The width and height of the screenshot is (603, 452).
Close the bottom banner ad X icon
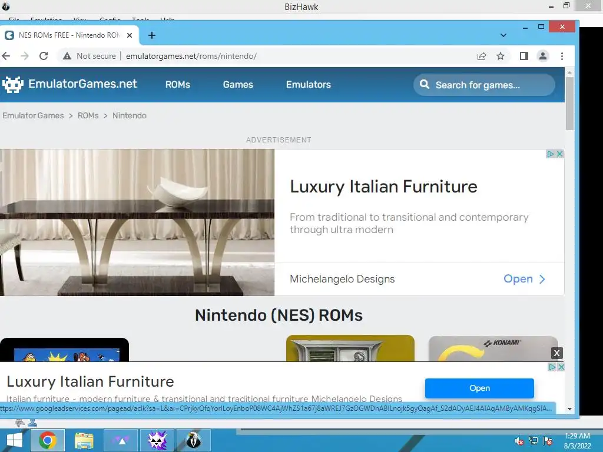point(561,367)
